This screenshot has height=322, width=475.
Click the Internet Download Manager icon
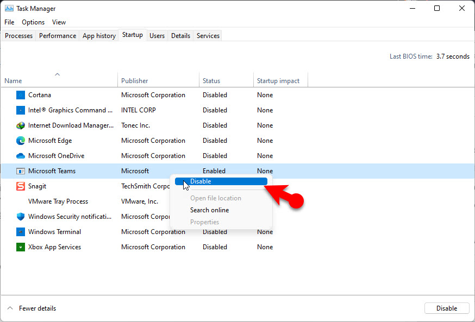[x=20, y=125]
